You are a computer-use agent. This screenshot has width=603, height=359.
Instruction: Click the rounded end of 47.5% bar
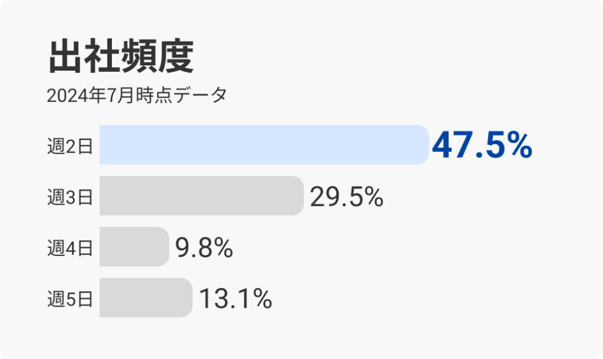point(424,145)
